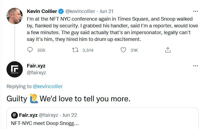Click the Fair.xyz display name
The height and width of the screenshot is (129, 204).
coord(36,66)
